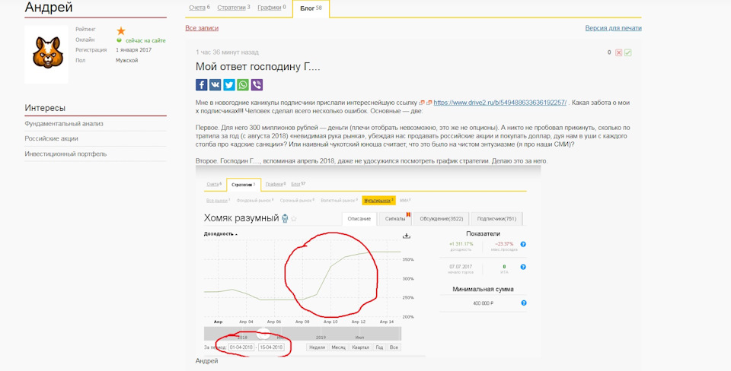This screenshot has height=371, width=731.
Task: Share the post on VK
Action: 215,85
